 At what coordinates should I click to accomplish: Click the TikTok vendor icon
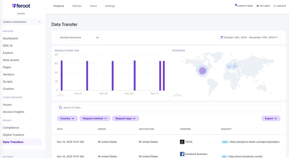click(x=182, y=142)
